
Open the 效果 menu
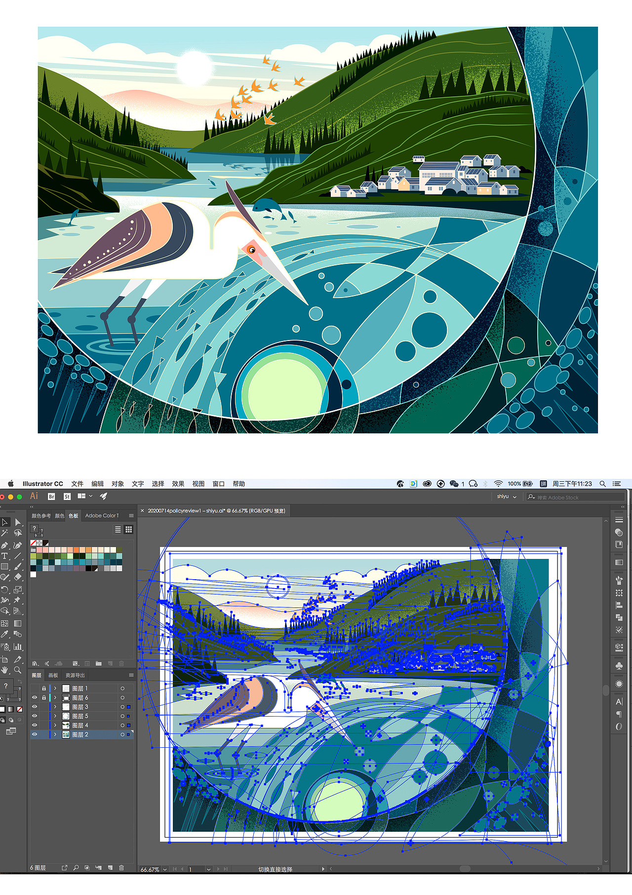point(178,484)
